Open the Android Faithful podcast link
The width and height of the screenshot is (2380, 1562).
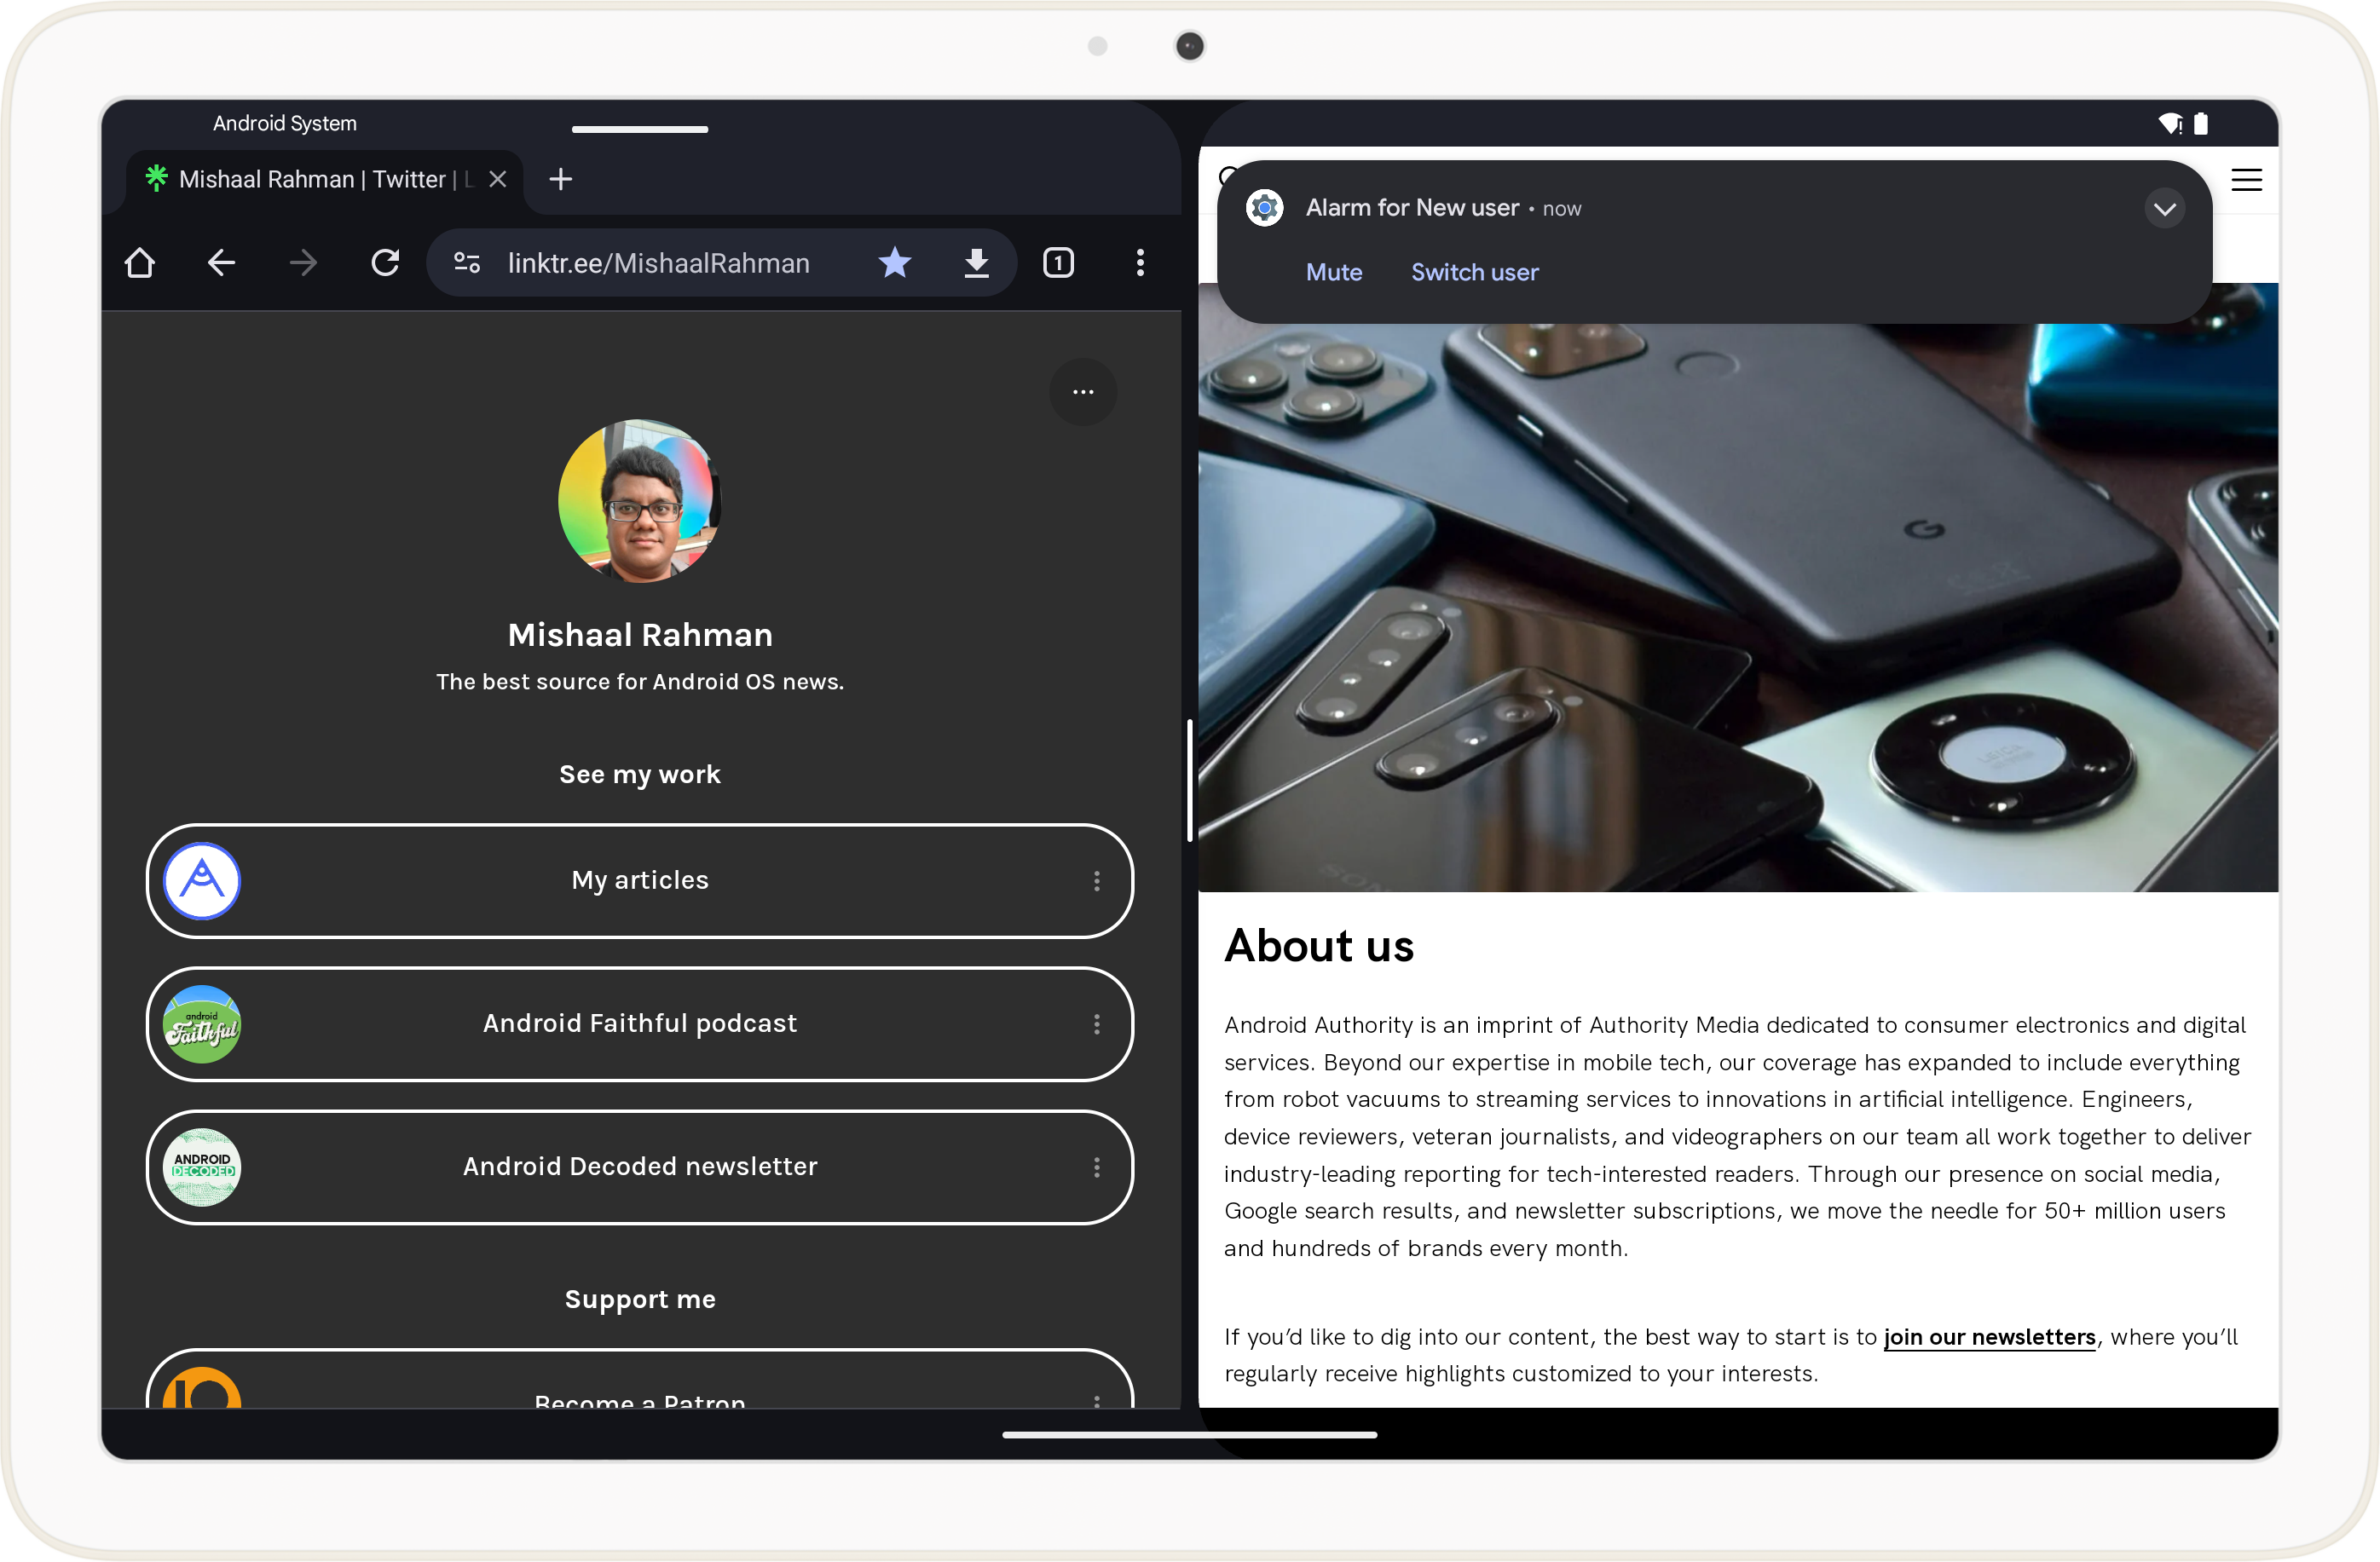[x=640, y=1023]
